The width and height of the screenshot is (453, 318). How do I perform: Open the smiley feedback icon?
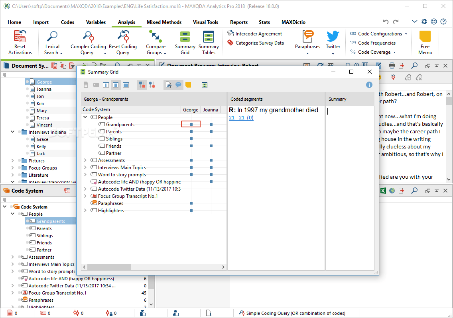pyautogui.click(x=433, y=21)
